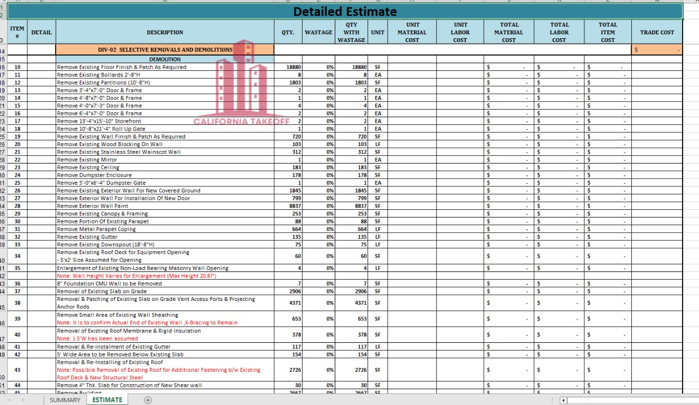
Task: Select the Detailed Estimate title cell
Action: [345, 11]
